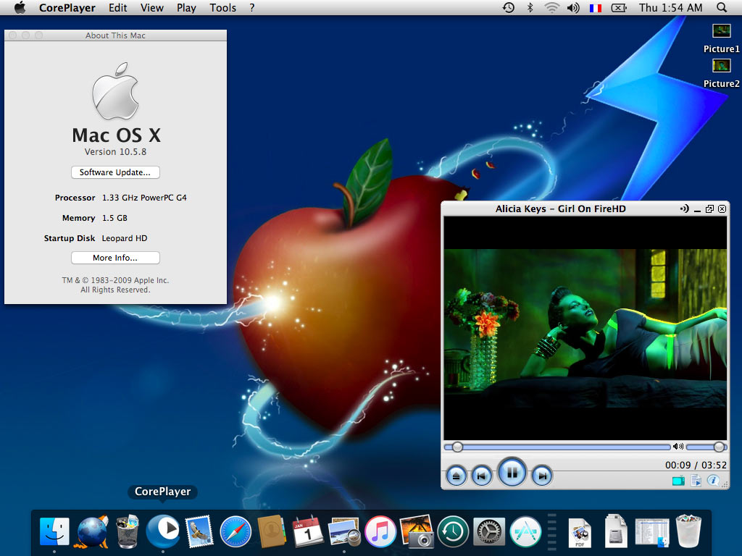Click the eject button in CorePlayer
Image resolution: width=742 pixels, height=556 pixels.
click(457, 476)
